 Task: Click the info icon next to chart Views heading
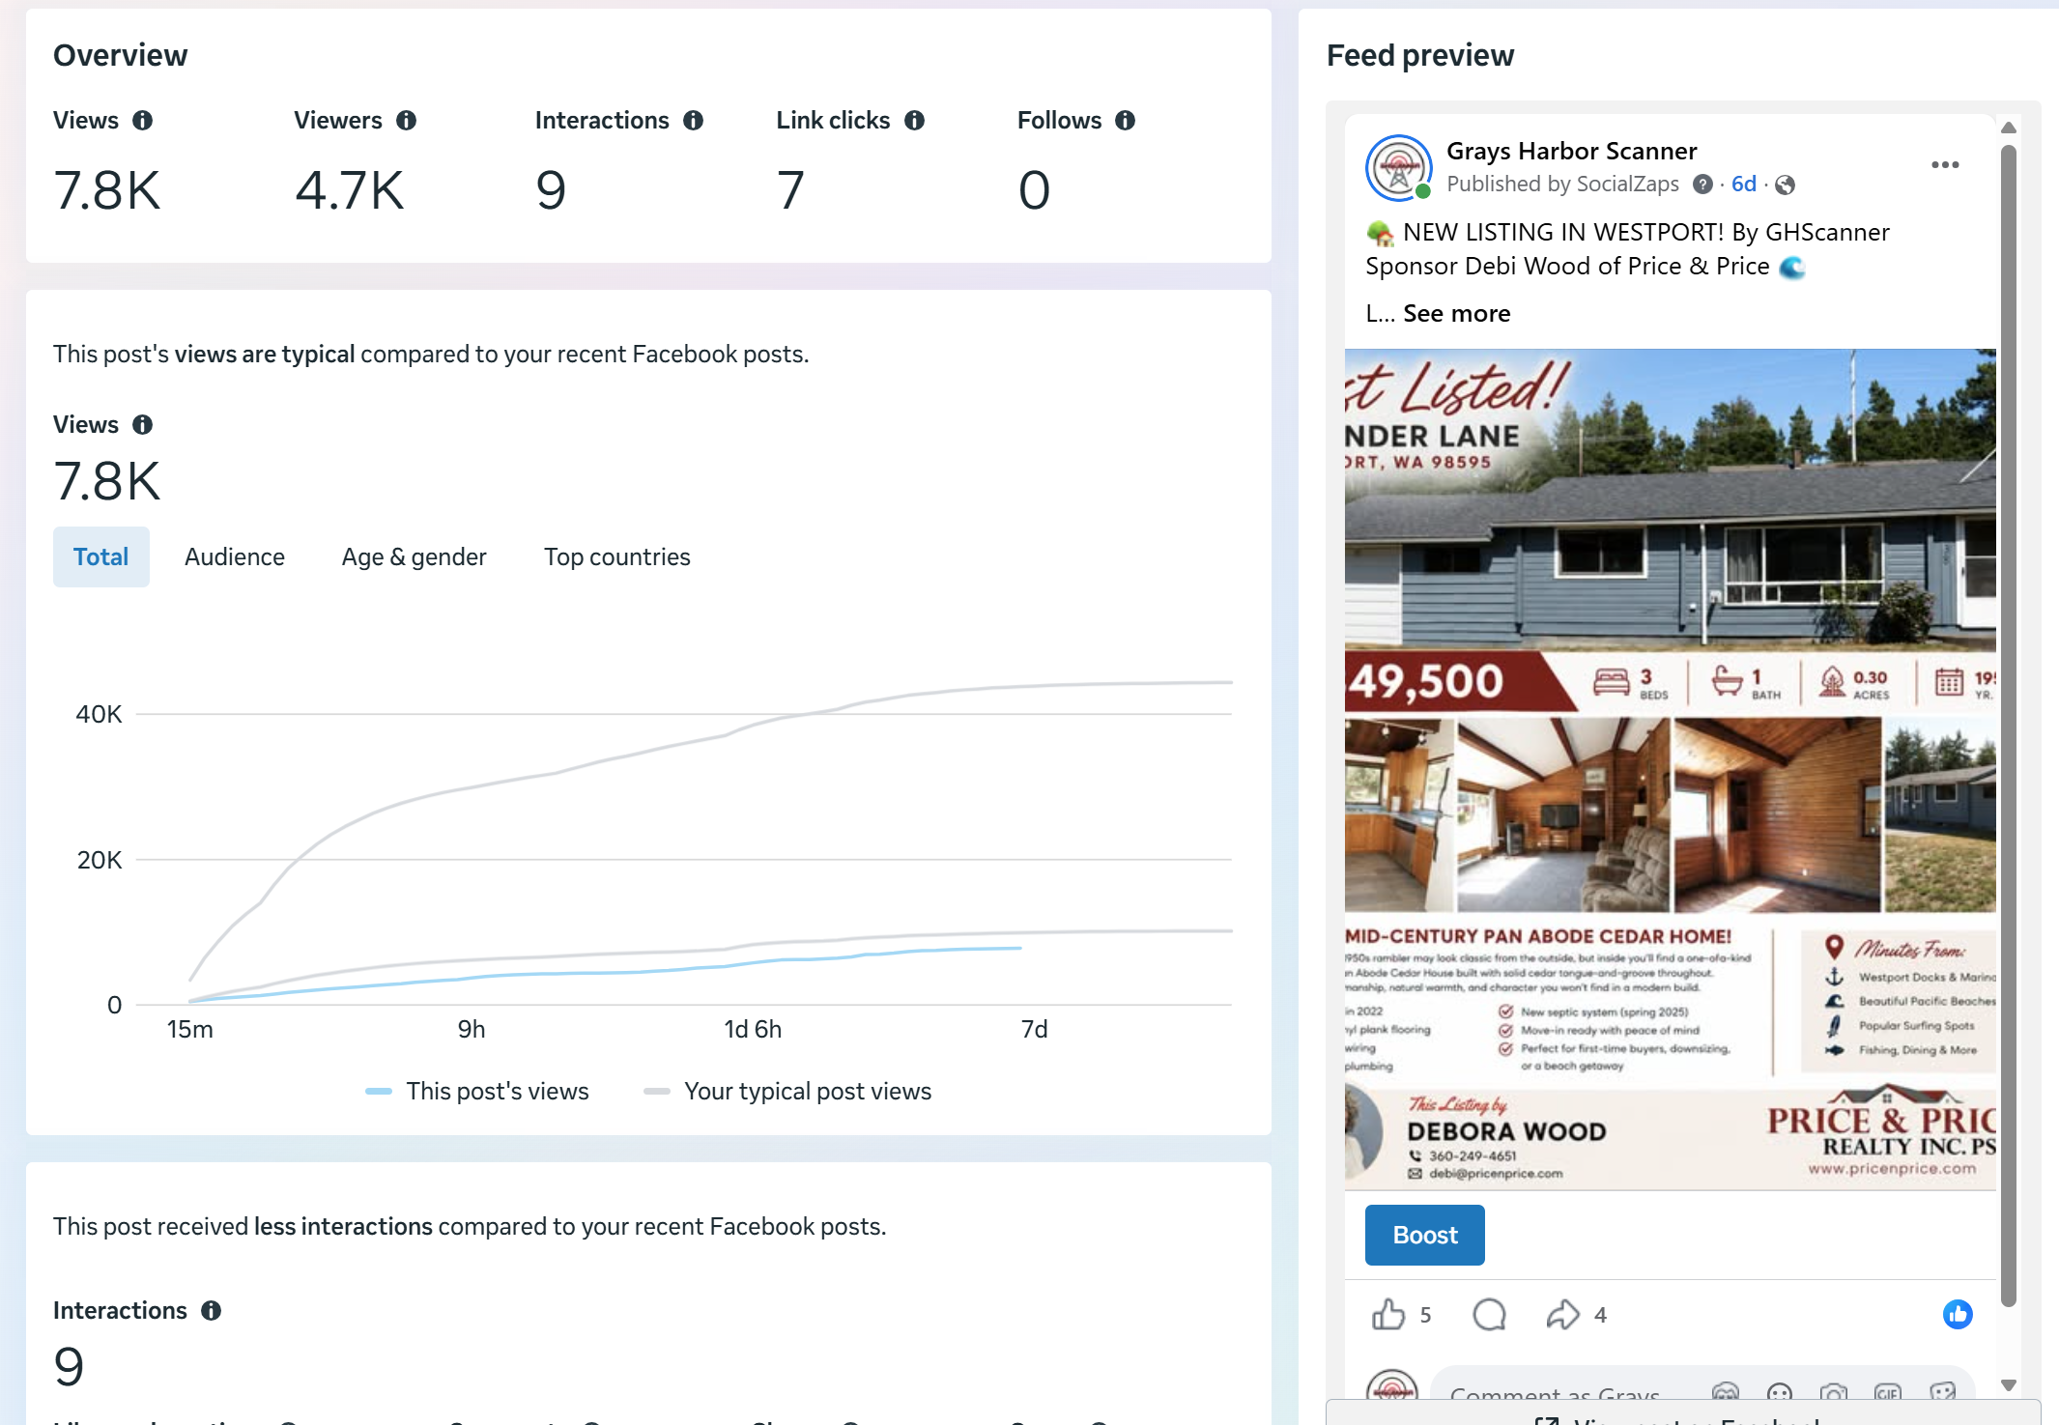coord(142,425)
